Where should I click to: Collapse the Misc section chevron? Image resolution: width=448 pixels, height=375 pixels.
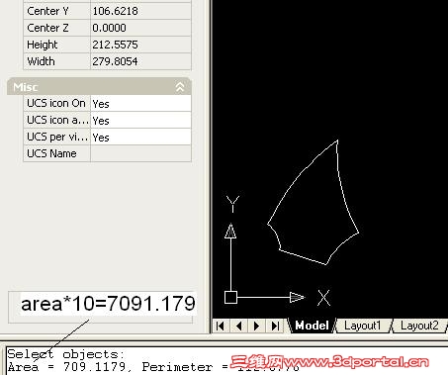click(180, 87)
